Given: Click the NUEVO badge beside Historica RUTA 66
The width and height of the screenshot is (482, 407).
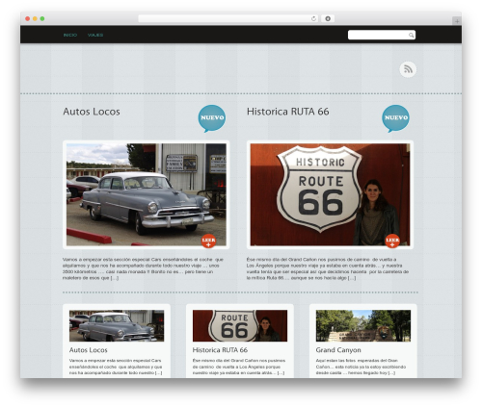Looking at the screenshot, I should 395,118.
